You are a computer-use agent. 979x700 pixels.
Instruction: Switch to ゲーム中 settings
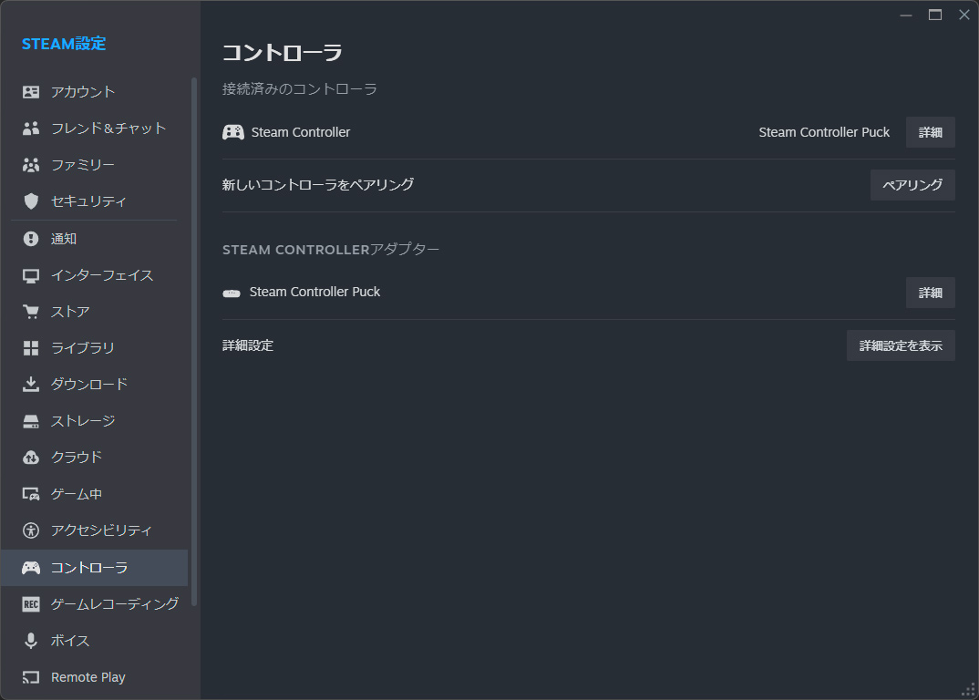(94, 494)
